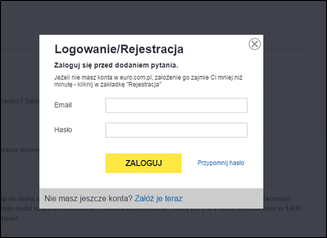Image resolution: width=327 pixels, height=238 pixels.
Task: Click the "Nie masz jeszcze konta?" text
Action: click(89, 198)
